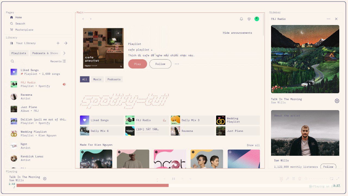Viewport: 348px width, 196px height.
Task: Toggle Follow for artist Sam Wills
Action: (x=328, y=167)
